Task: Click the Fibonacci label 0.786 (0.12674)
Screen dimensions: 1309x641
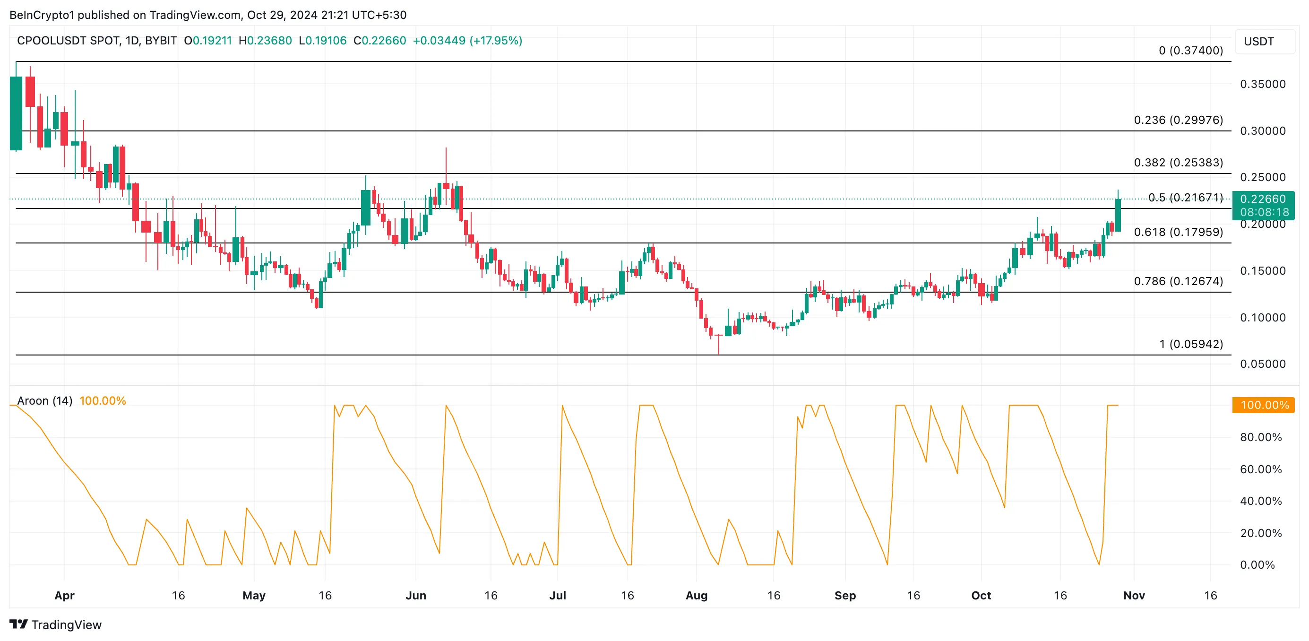Action: pos(1179,281)
